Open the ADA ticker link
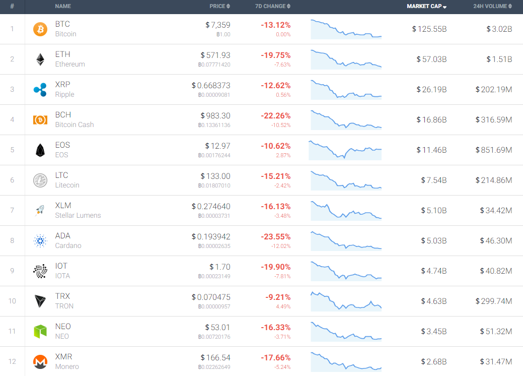This screenshot has height=376, width=523. click(63, 236)
